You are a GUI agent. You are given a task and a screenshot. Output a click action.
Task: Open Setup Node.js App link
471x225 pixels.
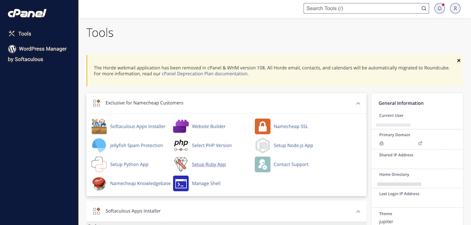pyautogui.click(x=293, y=145)
